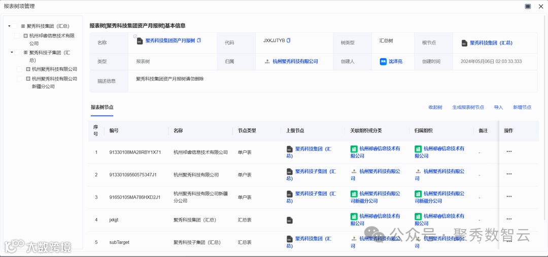Click the 编号 column header
The width and height of the screenshot is (548, 257).
114,131
